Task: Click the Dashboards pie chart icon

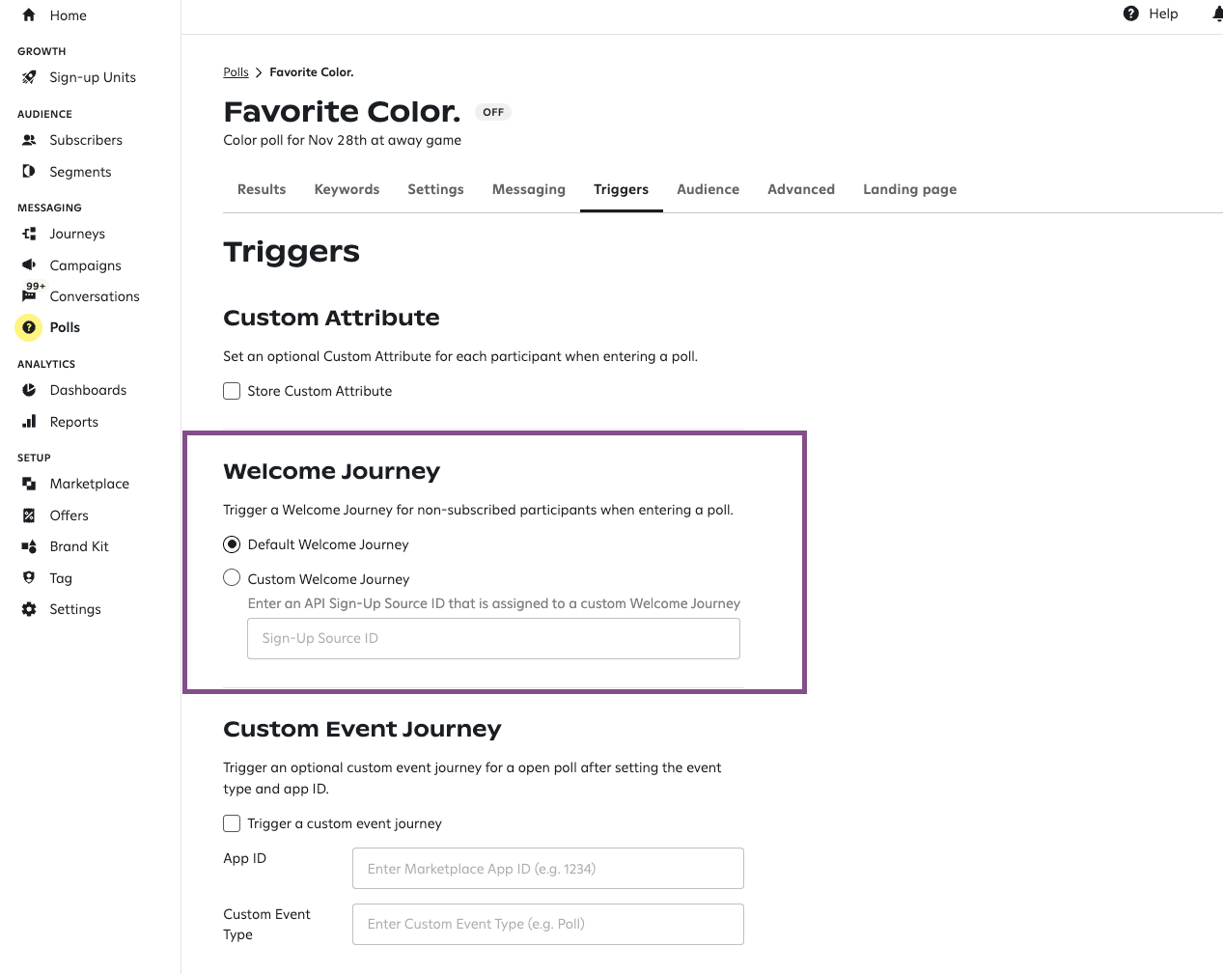Action: click(29, 390)
